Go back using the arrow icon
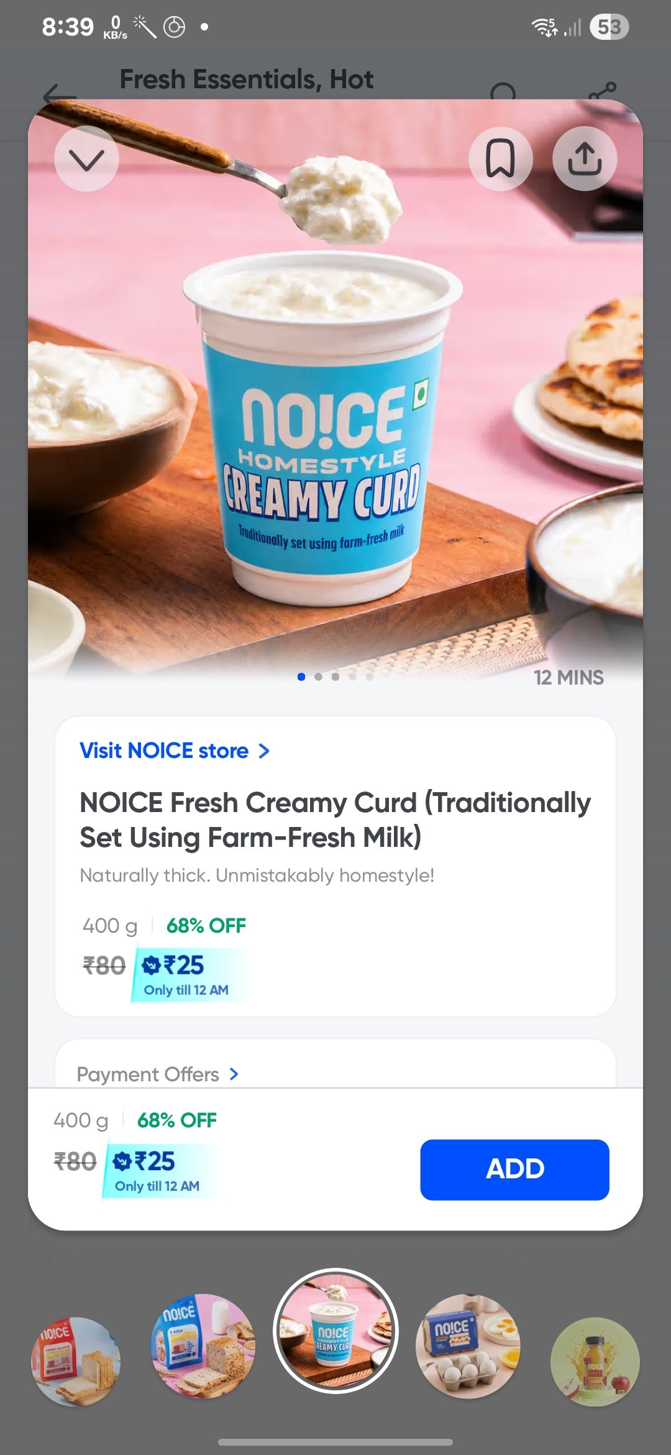This screenshot has width=671, height=1455. coord(60,95)
